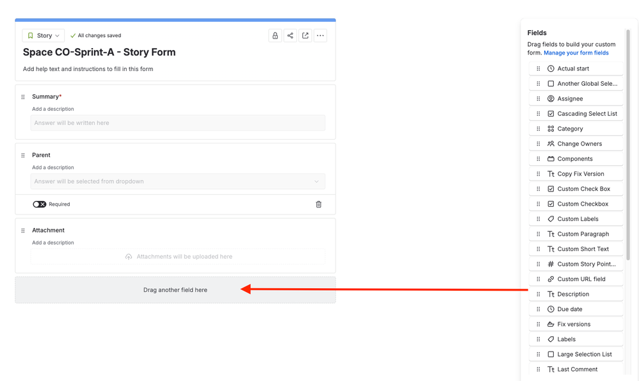639x381 pixels.
Task: Click the Summary field label
Action: coord(45,97)
